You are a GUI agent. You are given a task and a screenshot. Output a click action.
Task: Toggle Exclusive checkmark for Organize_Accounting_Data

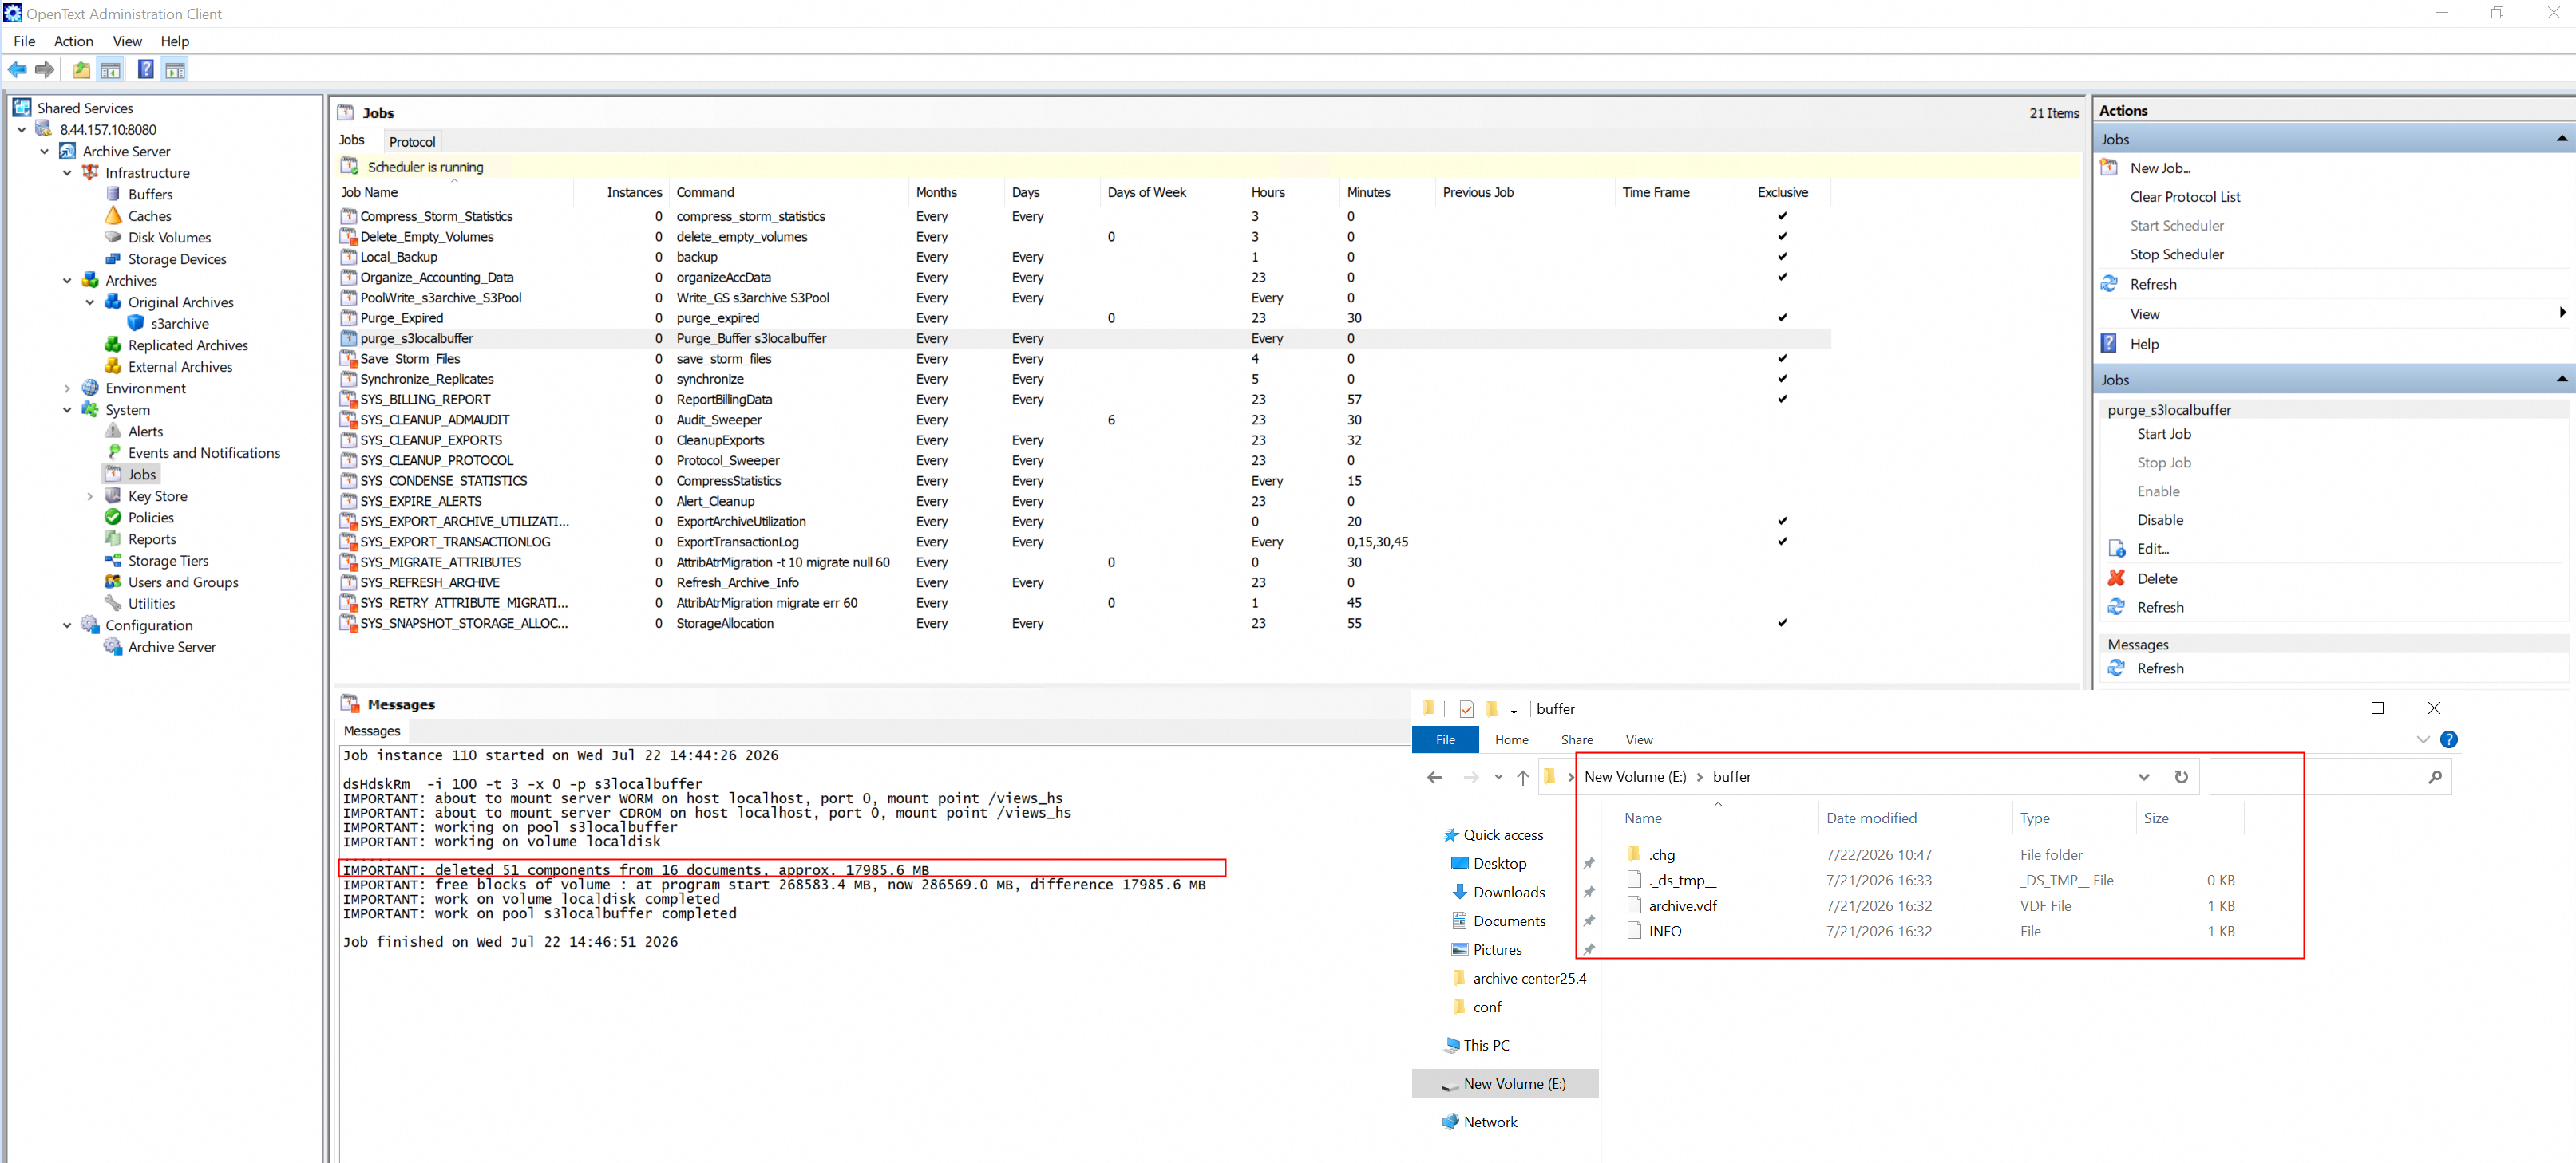1782,278
